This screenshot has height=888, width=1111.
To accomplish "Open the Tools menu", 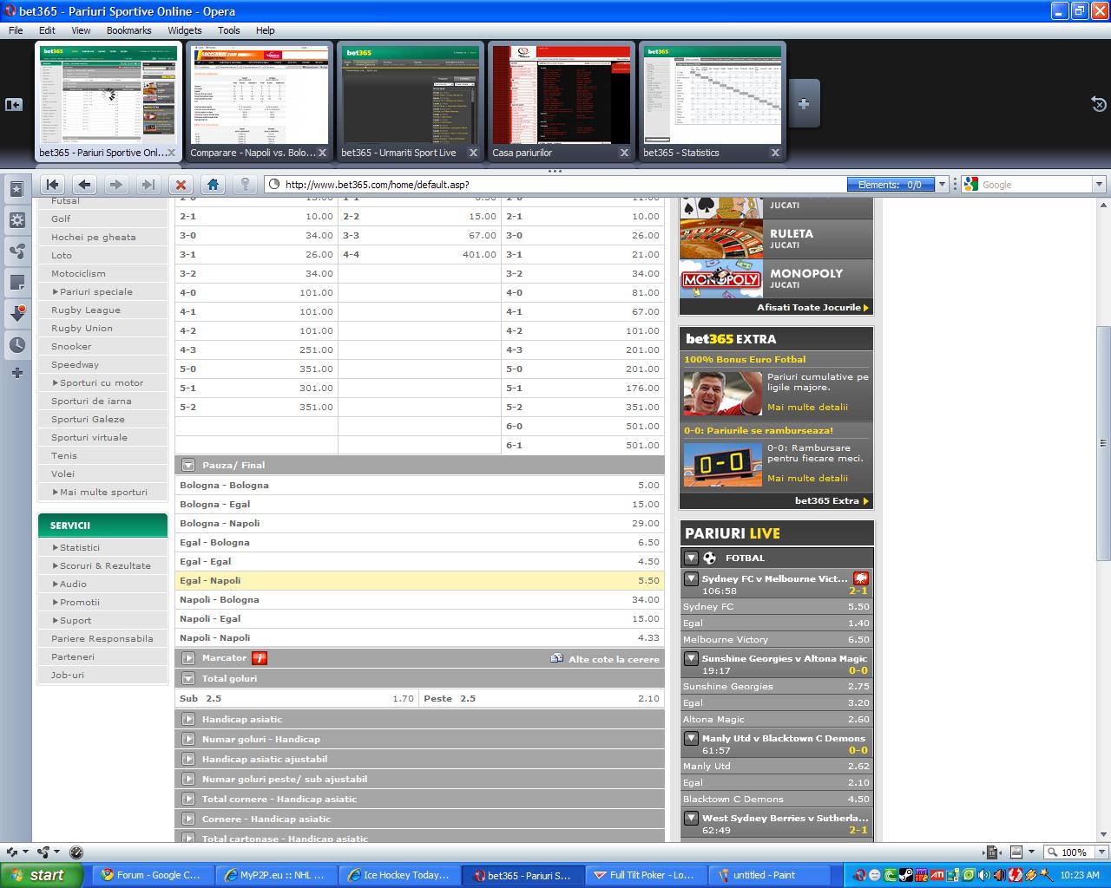I will coord(228,30).
